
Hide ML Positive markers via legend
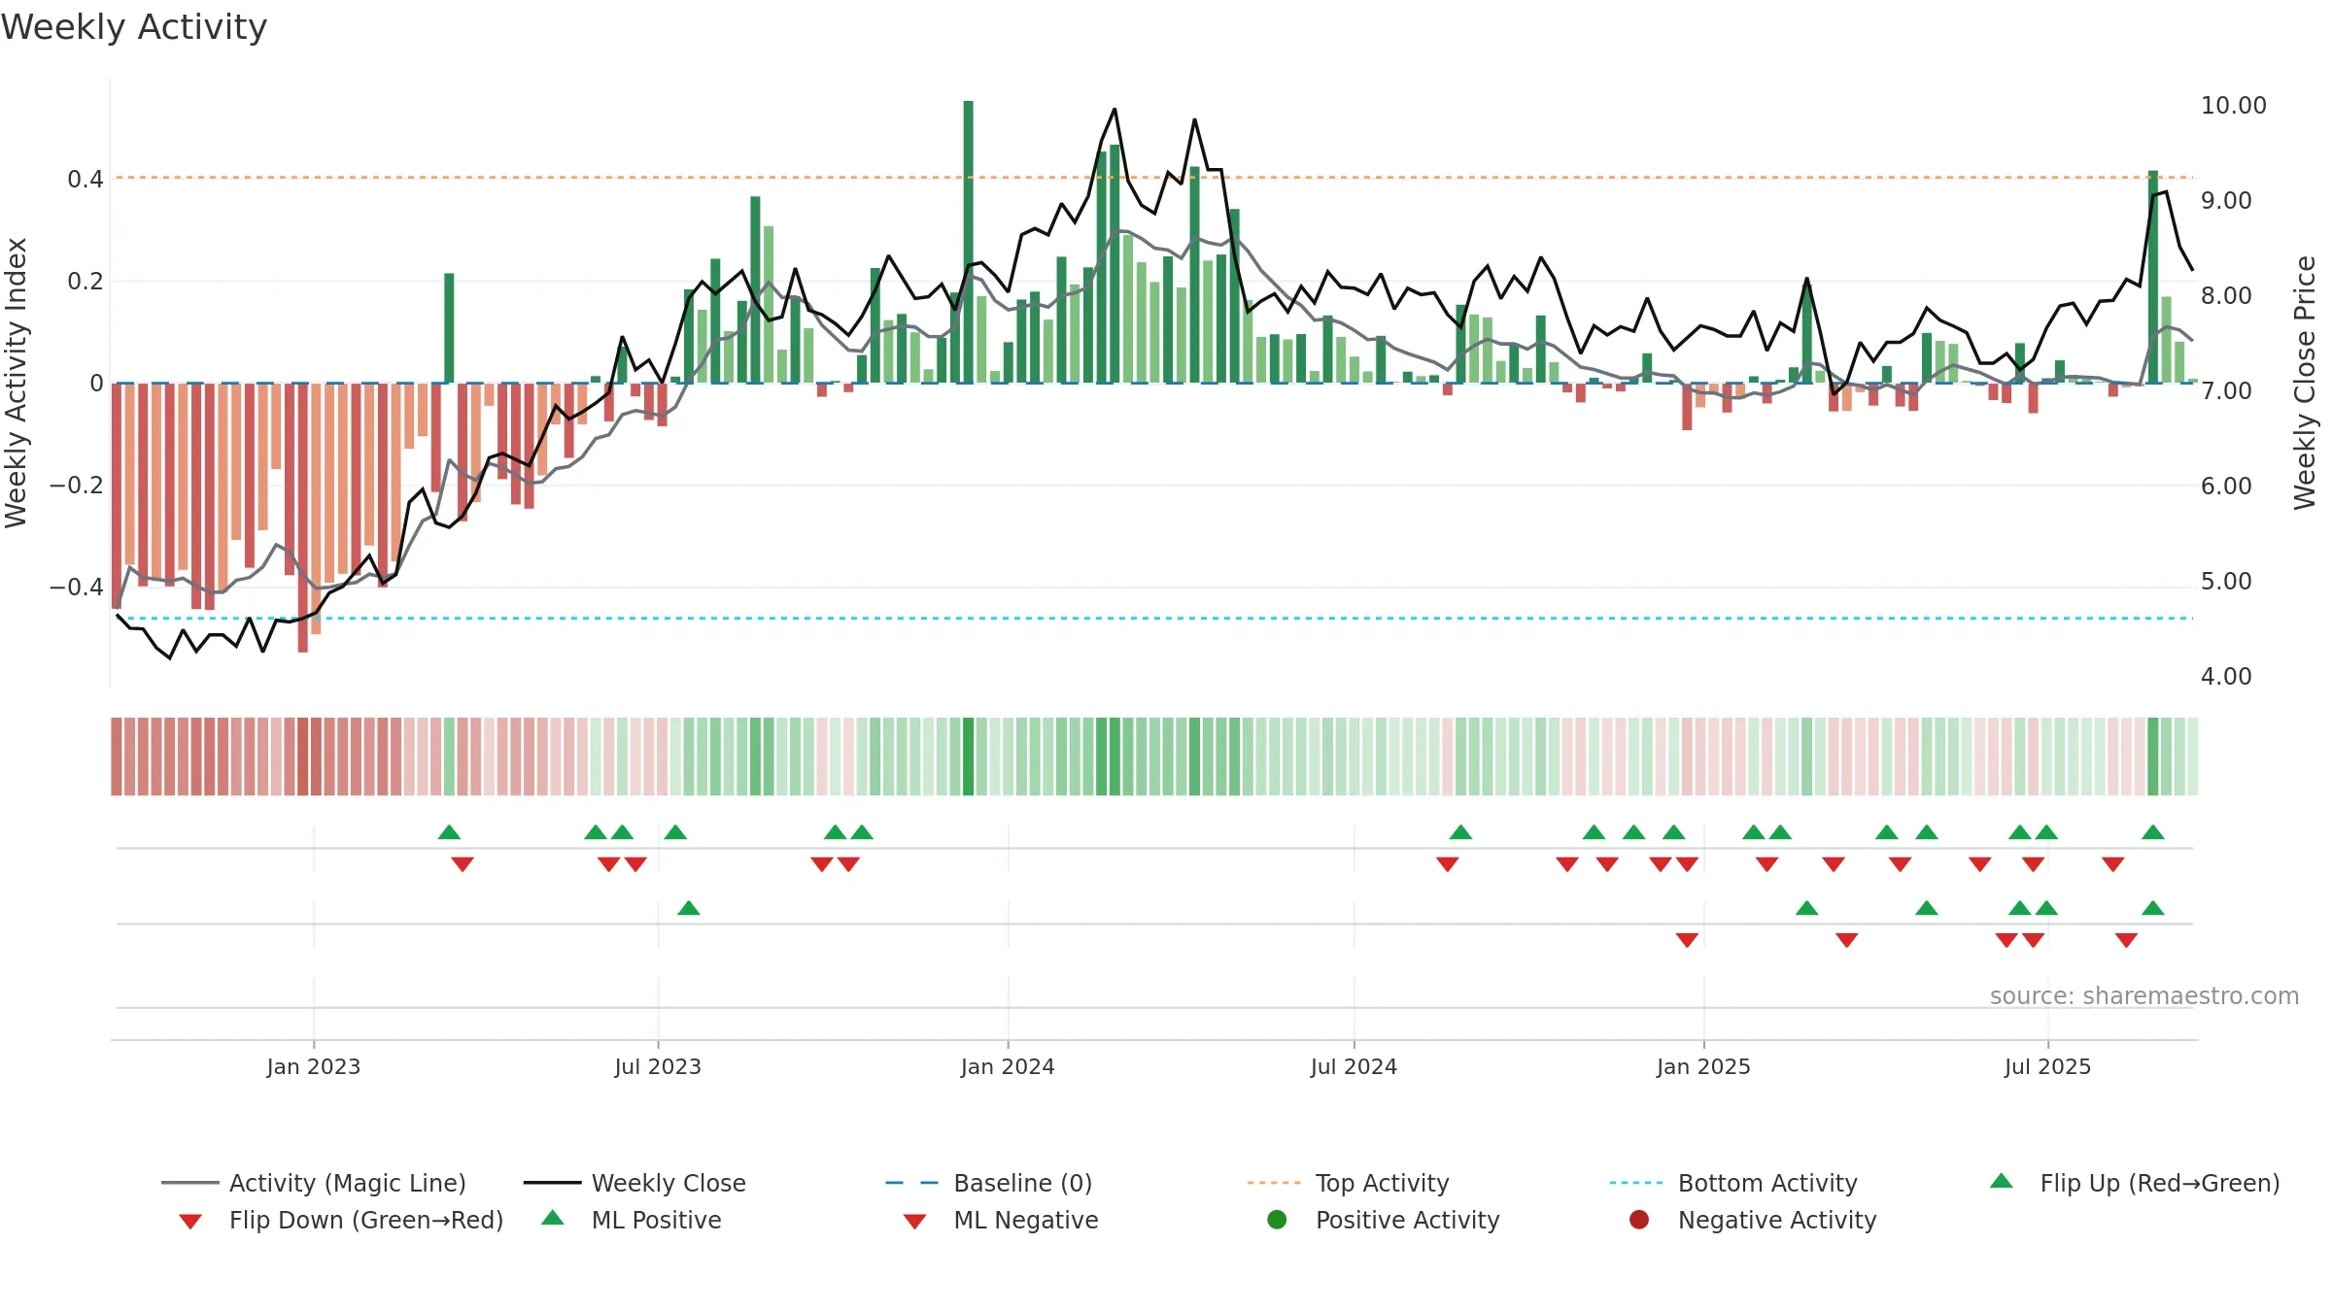click(x=632, y=1220)
